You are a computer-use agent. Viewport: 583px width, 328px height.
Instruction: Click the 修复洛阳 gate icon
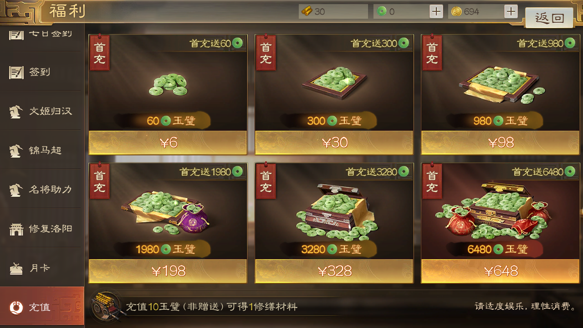pos(16,229)
